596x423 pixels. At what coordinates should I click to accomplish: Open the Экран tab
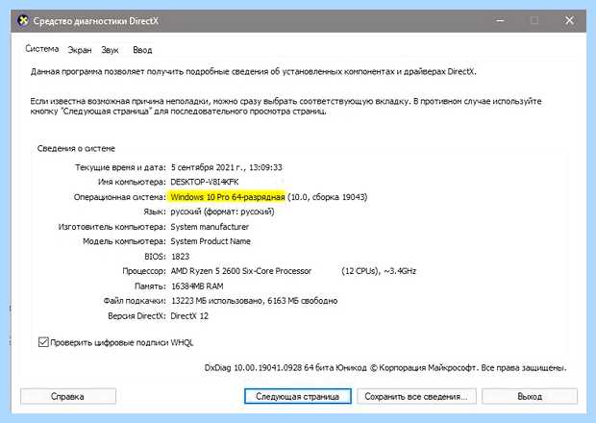(x=80, y=50)
